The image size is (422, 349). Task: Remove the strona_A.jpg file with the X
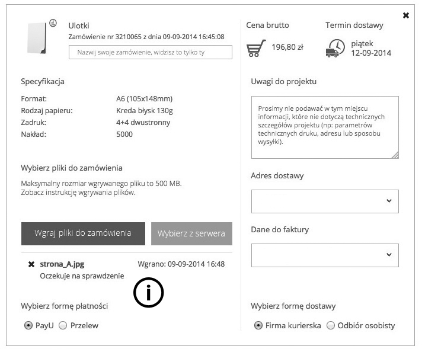pos(31,264)
